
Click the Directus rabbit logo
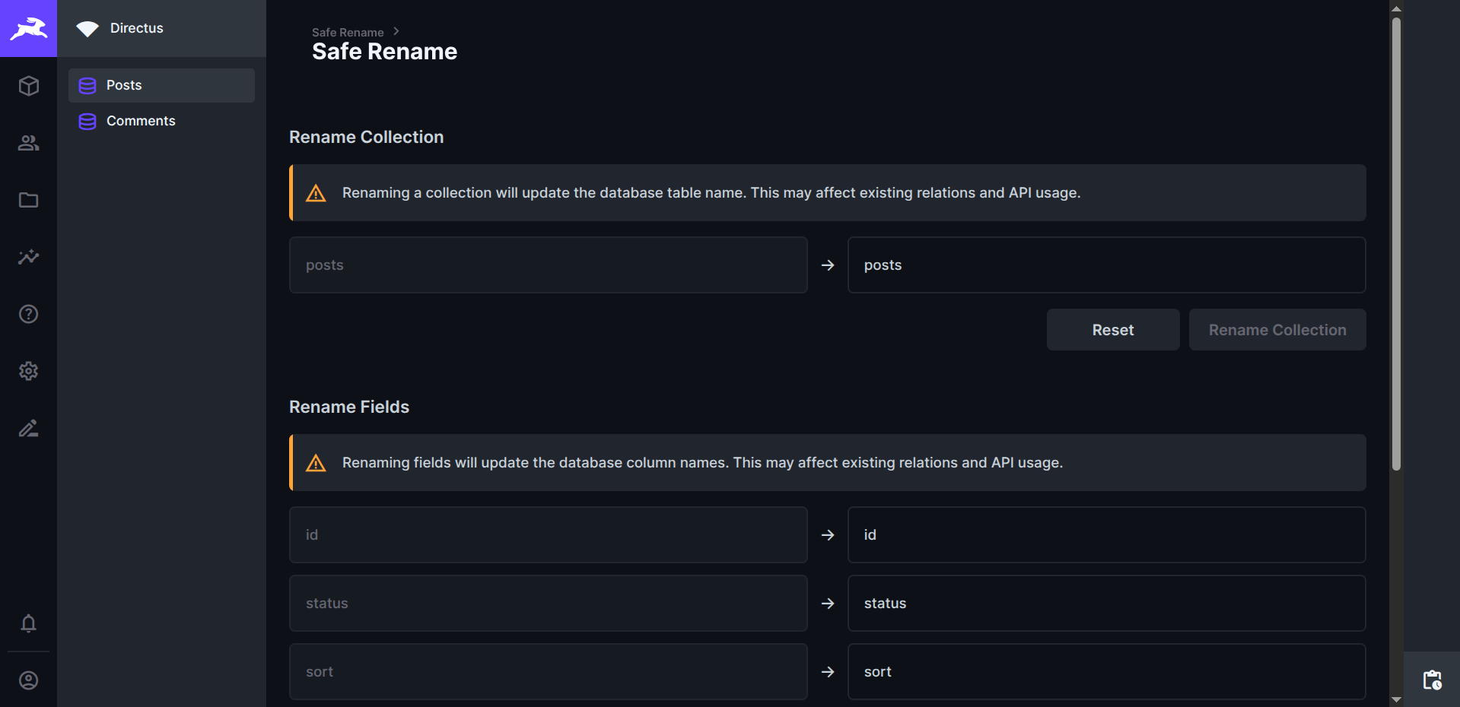28,28
